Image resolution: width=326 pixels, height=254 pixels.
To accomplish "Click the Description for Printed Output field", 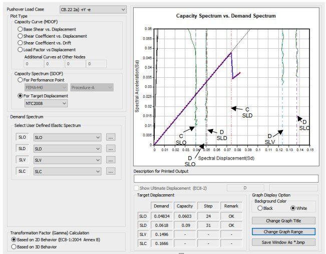I will point(226,179).
